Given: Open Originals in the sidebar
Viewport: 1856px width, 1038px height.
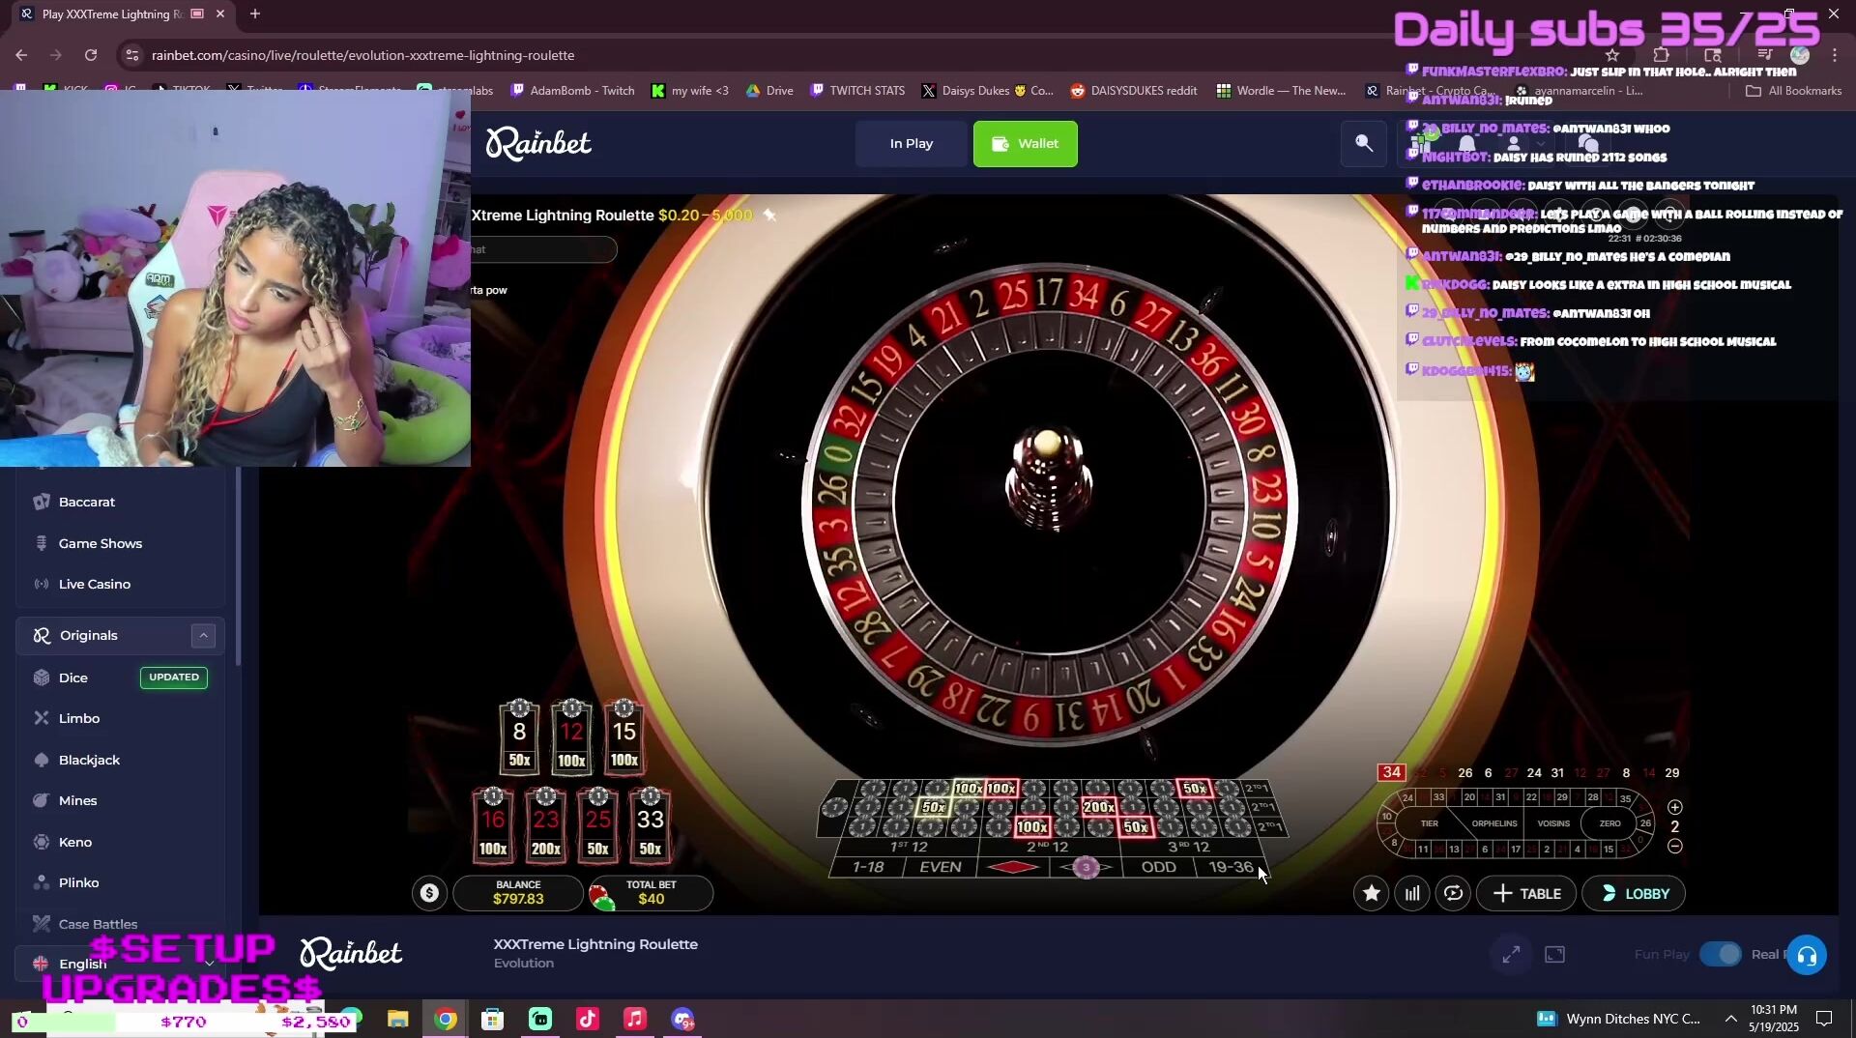Looking at the screenshot, I should click(x=88, y=636).
